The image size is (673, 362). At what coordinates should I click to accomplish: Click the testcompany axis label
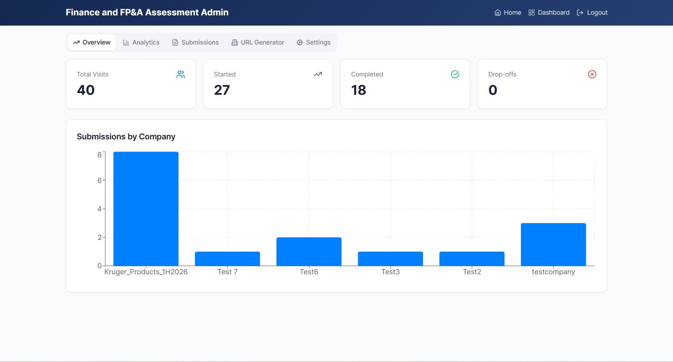tap(554, 272)
